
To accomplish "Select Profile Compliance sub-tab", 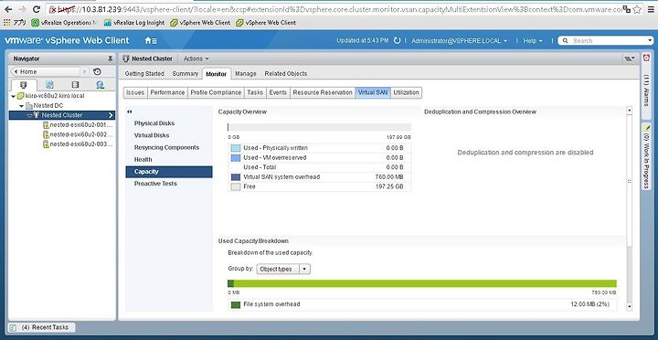I will pyautogui.click(x=216, y=92).
